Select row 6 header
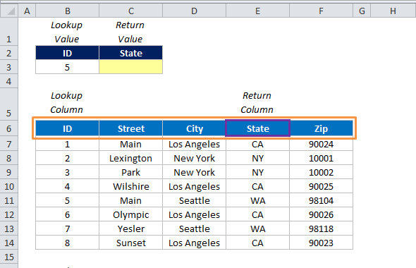Screen dimensions: 416x268 pyautogui.click(x=9, y=128)
